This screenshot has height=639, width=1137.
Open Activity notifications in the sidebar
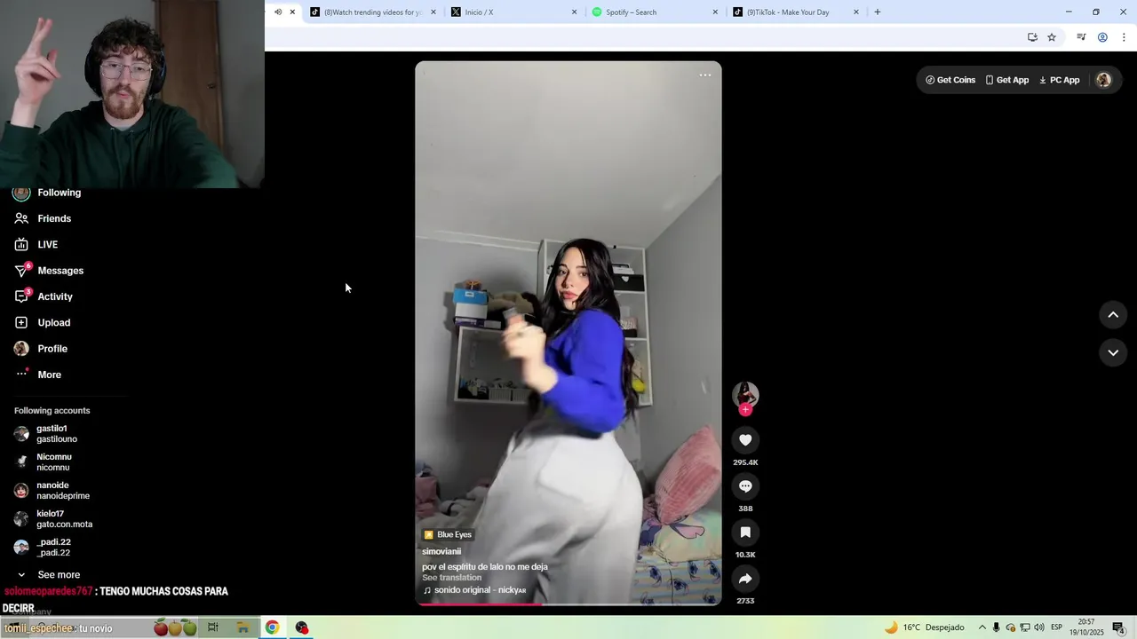click(x=44, y=296)
